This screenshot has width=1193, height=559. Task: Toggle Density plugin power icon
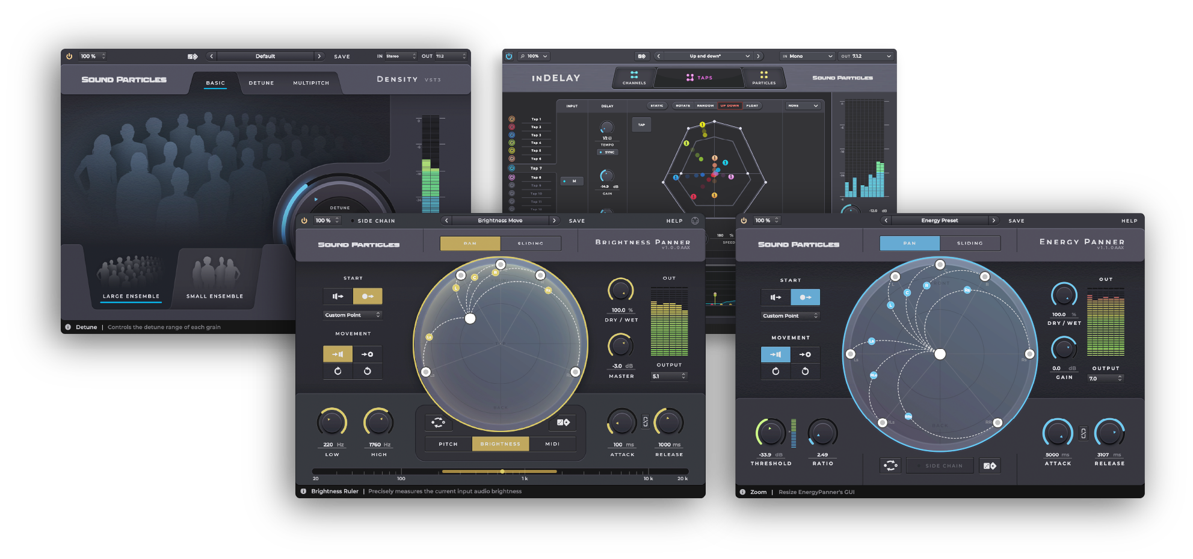tap(69, 57)
